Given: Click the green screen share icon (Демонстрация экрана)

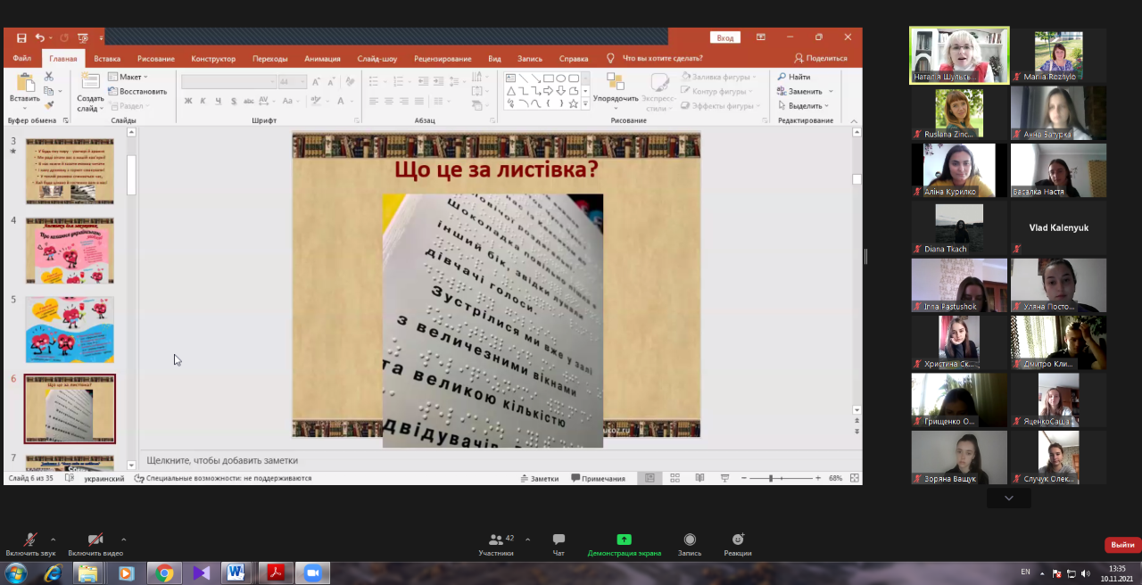Looking at the screenshot, I should (624, 540).
